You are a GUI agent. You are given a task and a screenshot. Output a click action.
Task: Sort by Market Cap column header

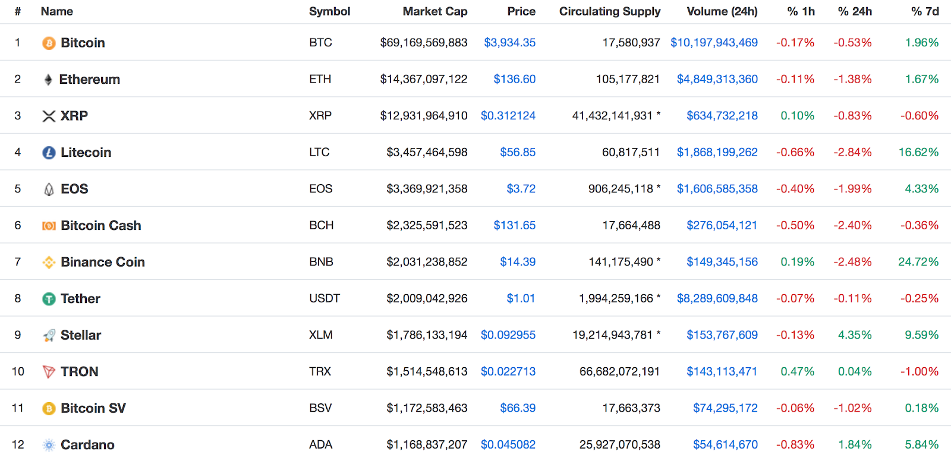pos(435,11)
